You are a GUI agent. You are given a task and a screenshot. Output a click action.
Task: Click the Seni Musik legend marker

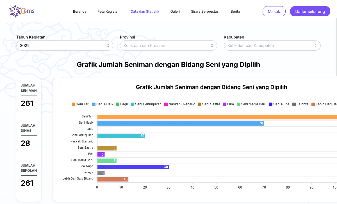94,104
